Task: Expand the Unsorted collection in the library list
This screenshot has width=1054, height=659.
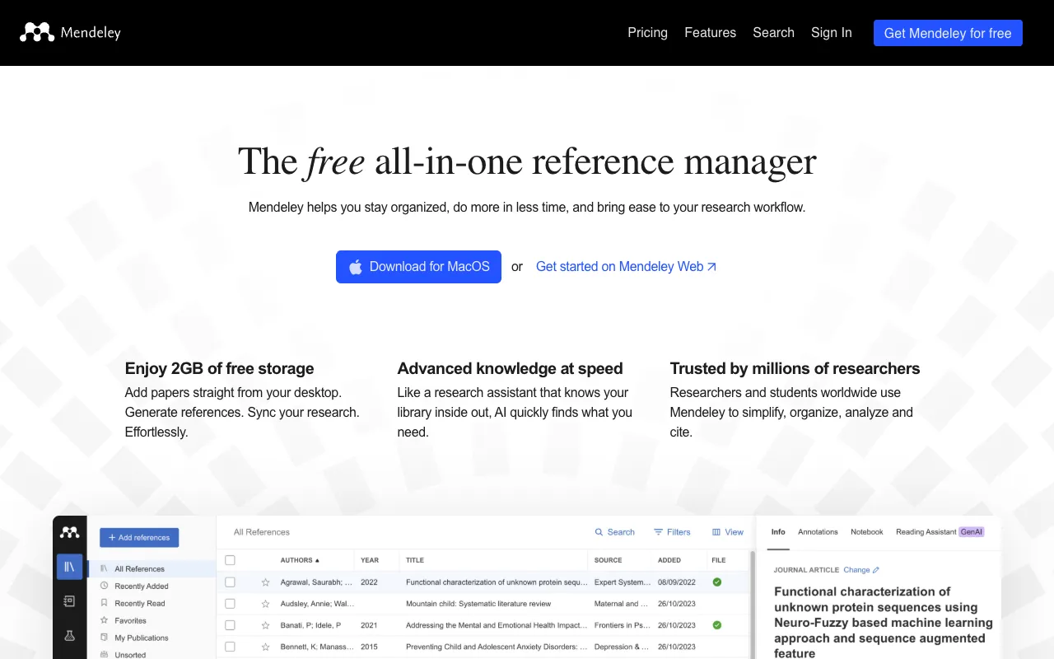Action: click(x=130, y=655)
